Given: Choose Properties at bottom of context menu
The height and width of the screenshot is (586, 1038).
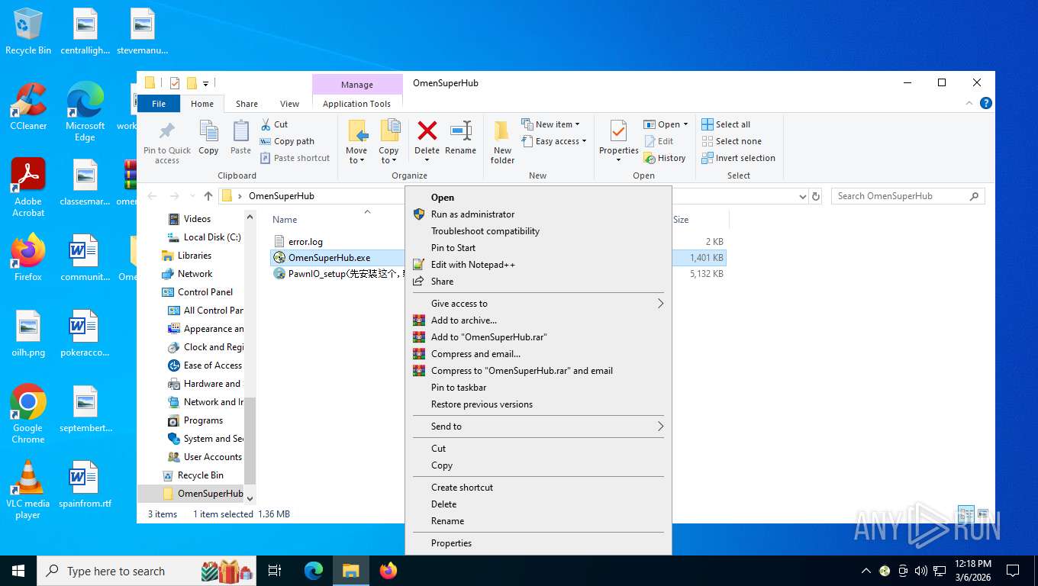Looking at the screenshot, I should (x=451, y=543).
